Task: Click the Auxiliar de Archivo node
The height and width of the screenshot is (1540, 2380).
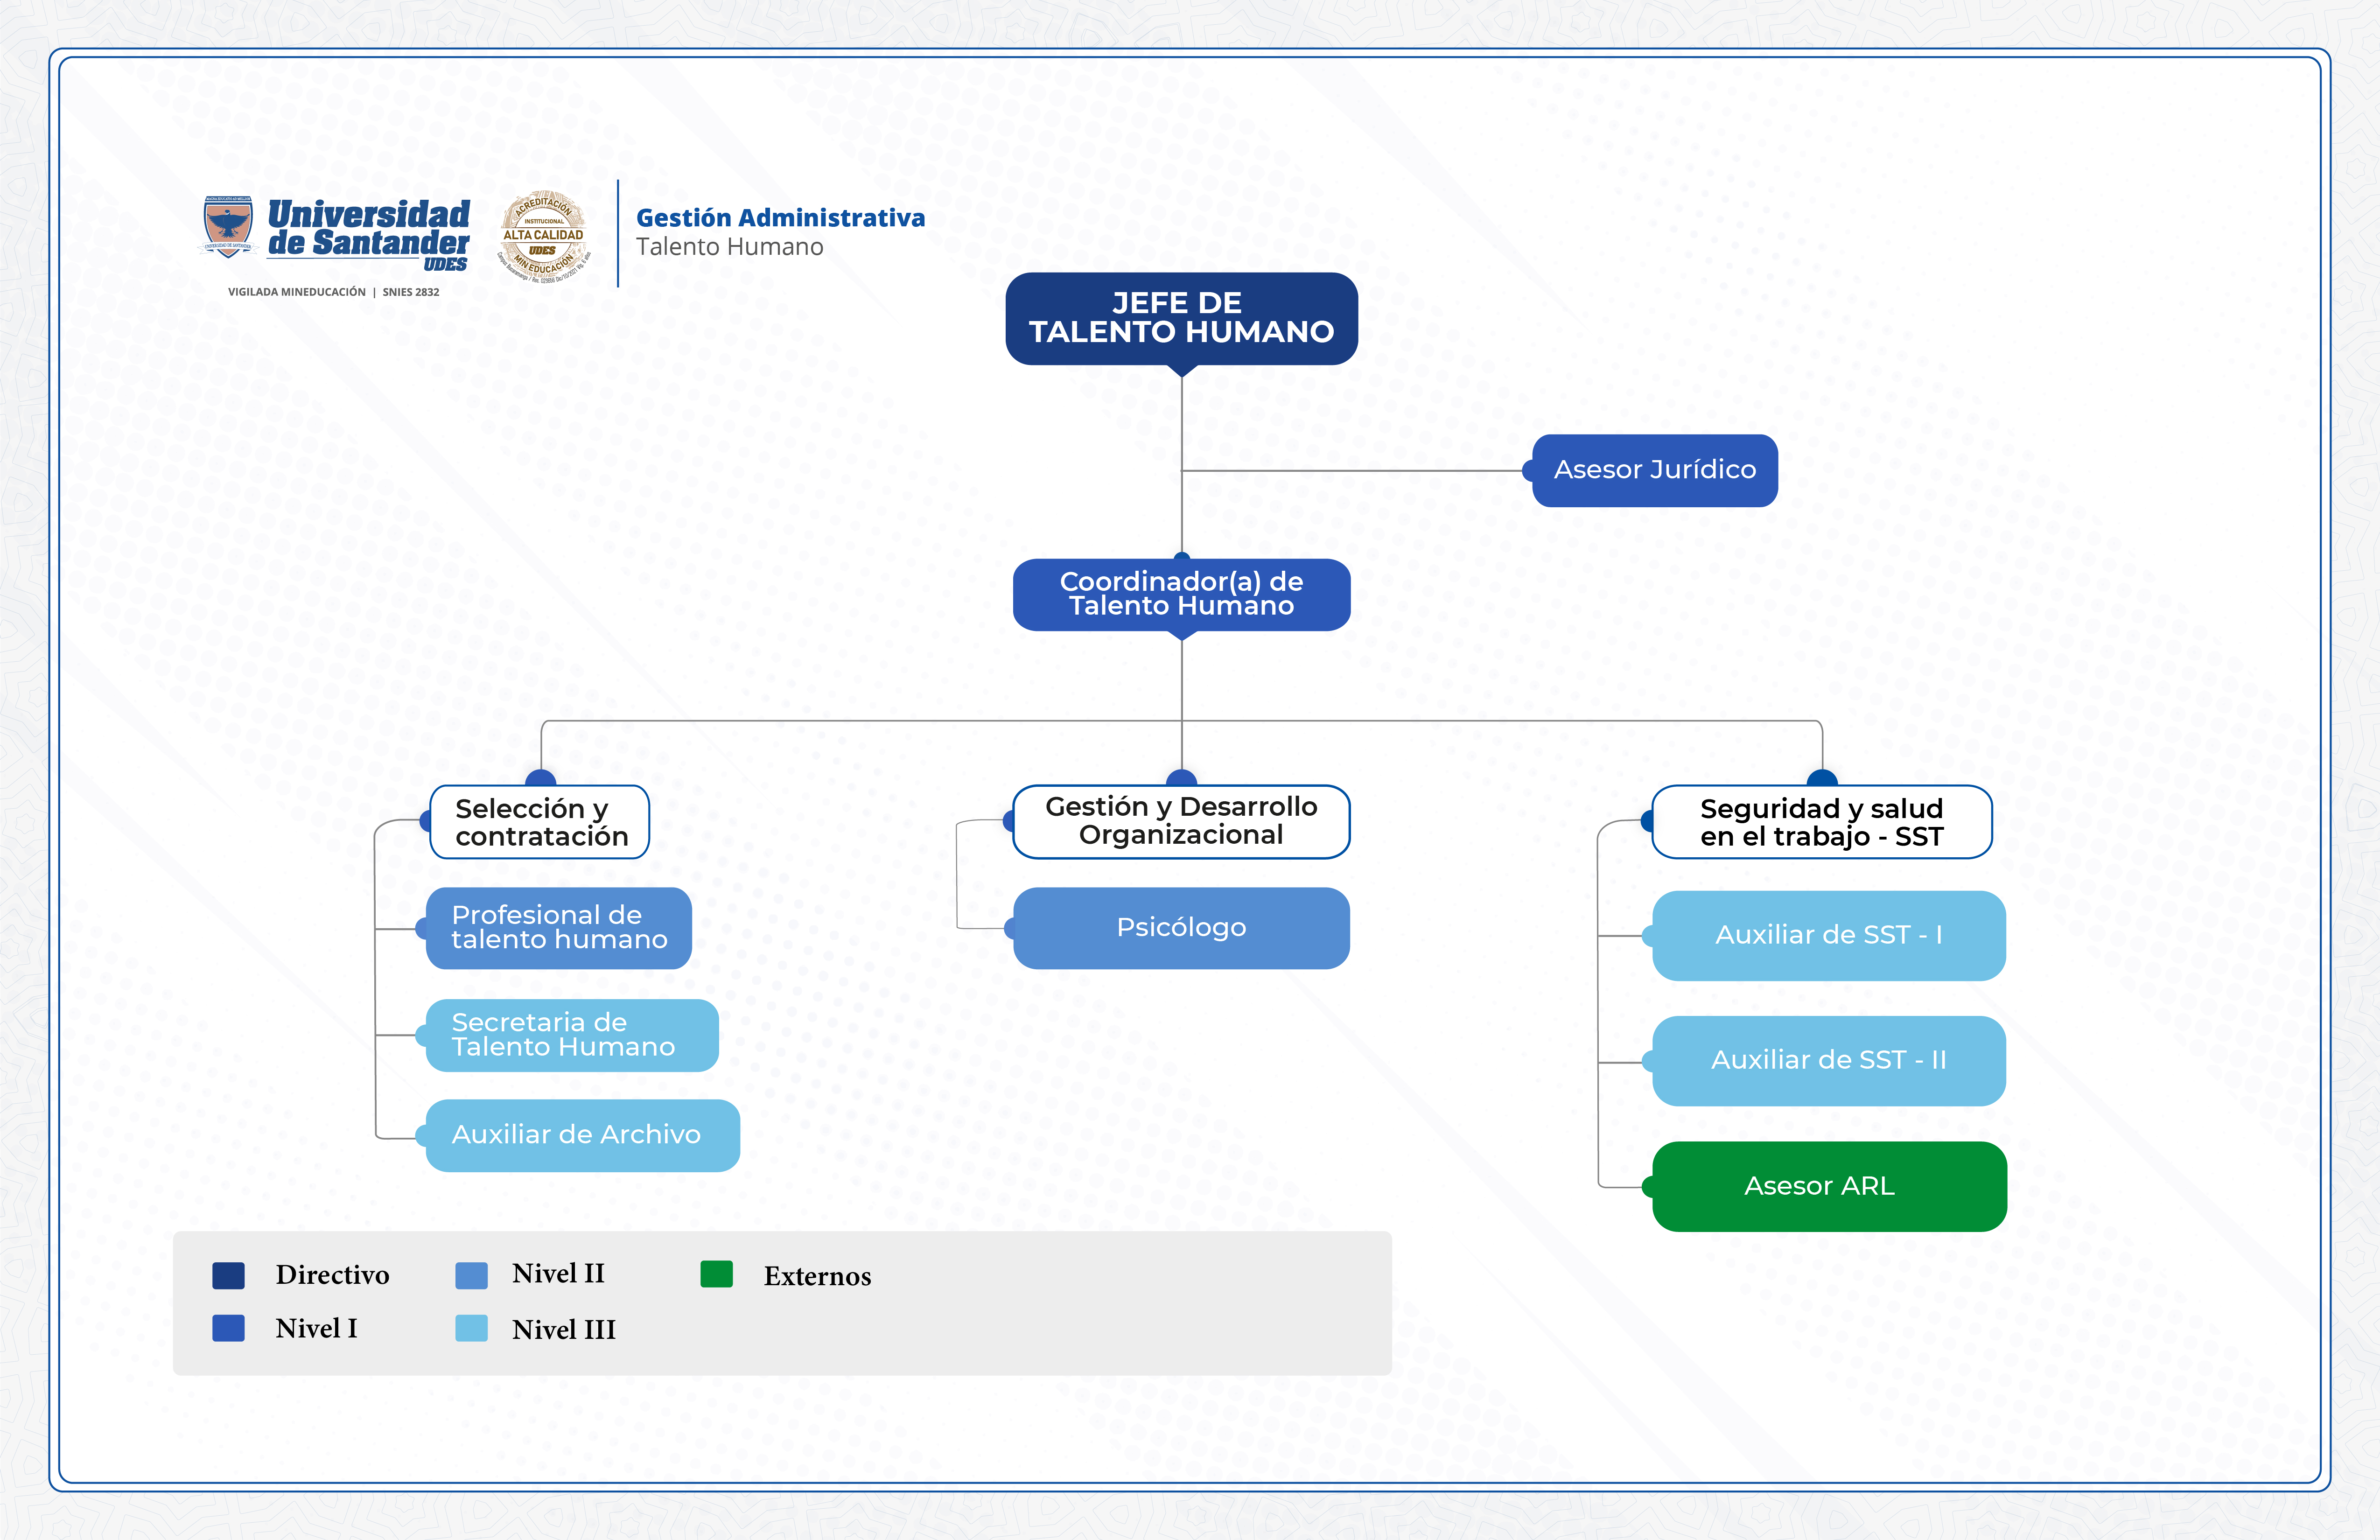Action: [582, 1135]
